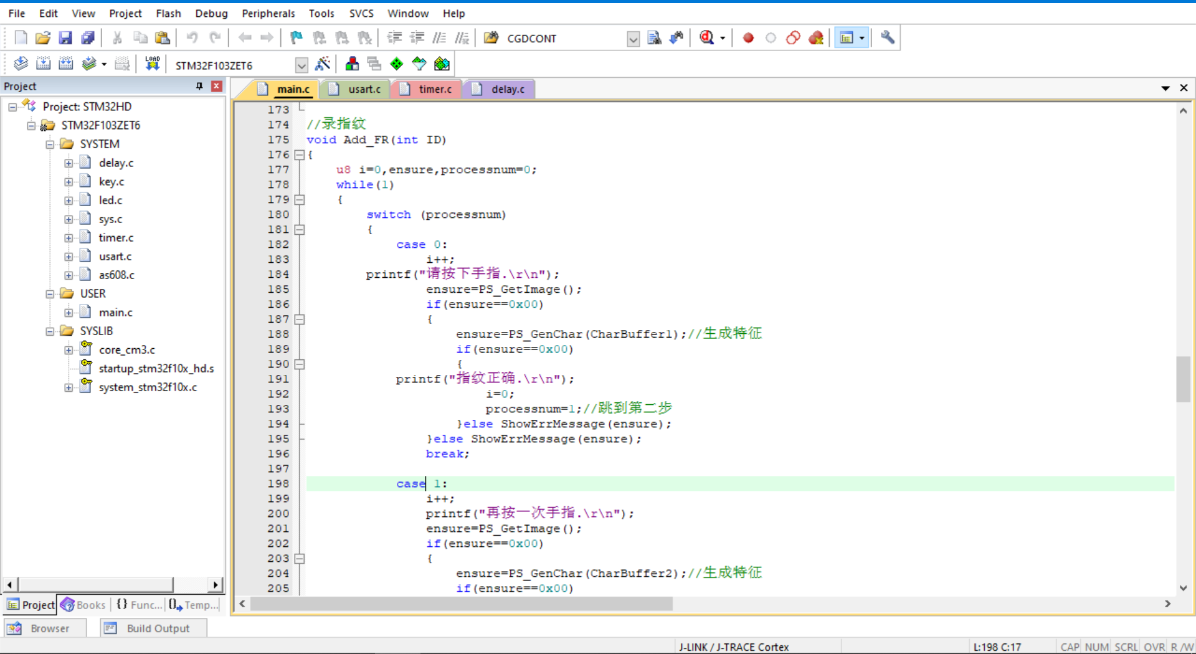Pin the Project panel with the pushpin

tap(199, 86)
